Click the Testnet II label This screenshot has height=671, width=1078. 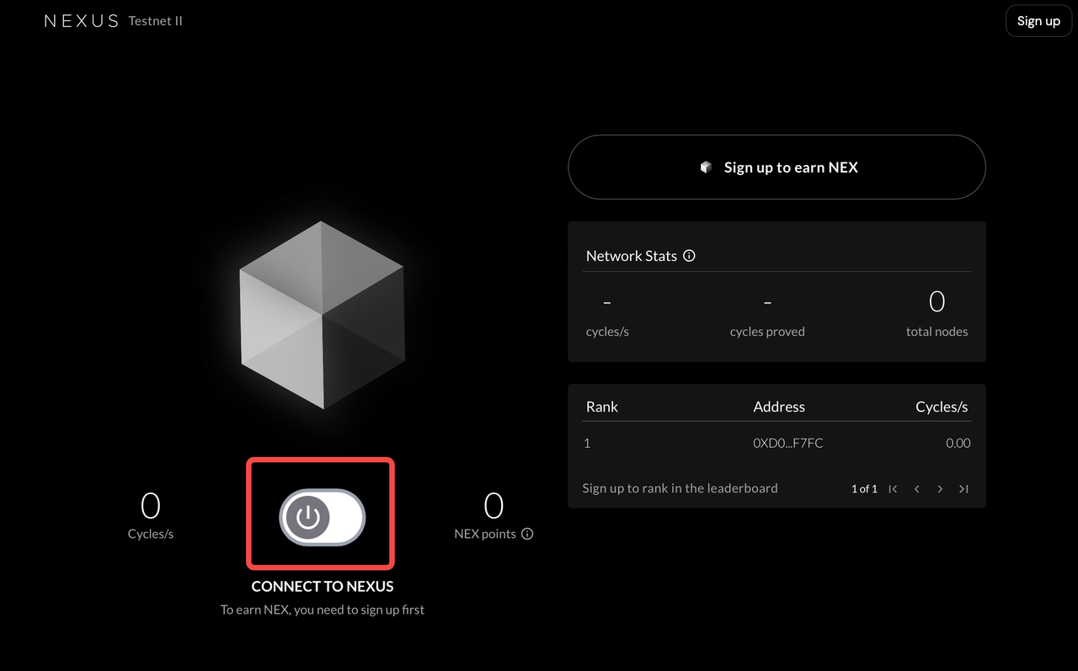click(x=156, y=21)
